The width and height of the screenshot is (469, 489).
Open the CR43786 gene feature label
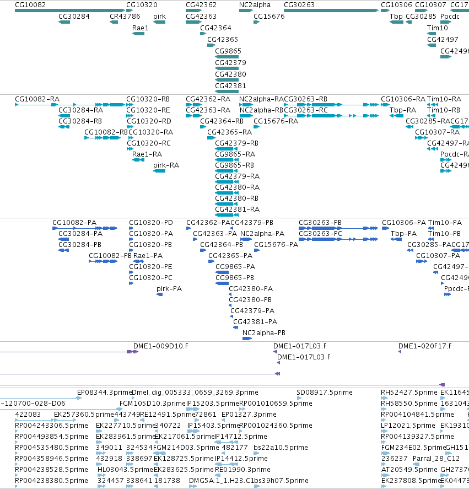coord(125,17)
